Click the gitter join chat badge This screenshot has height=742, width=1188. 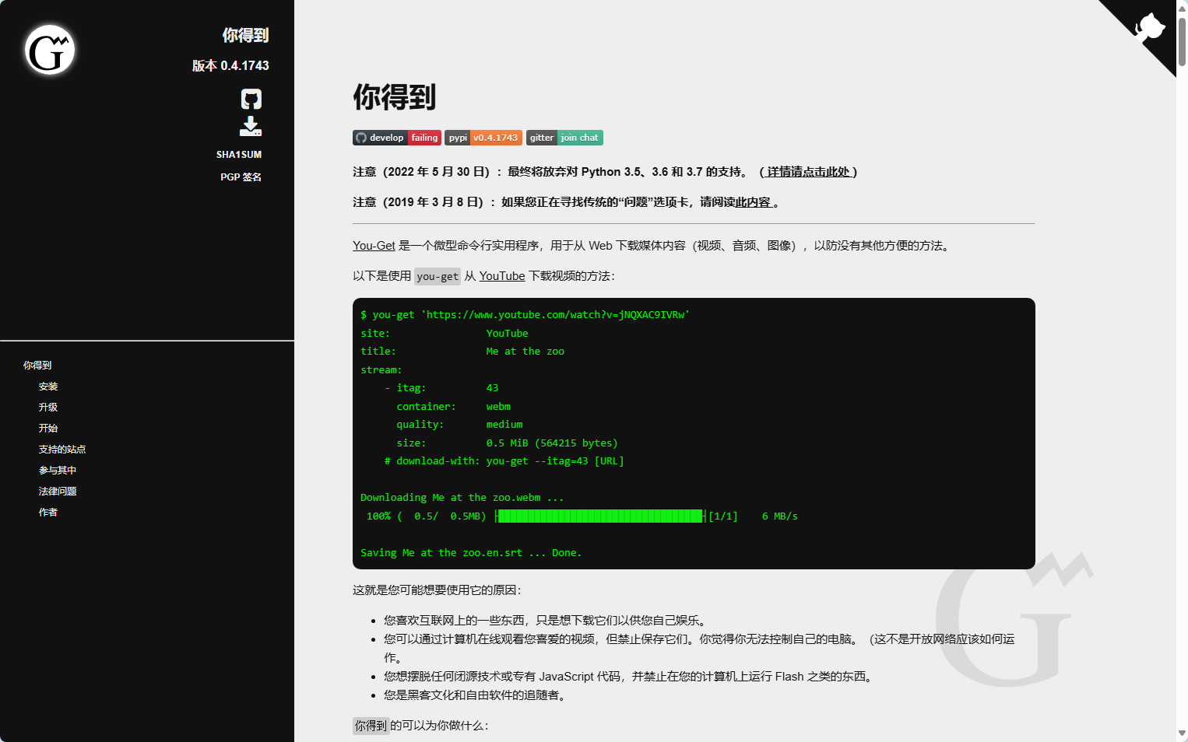[x=564, y=138]
